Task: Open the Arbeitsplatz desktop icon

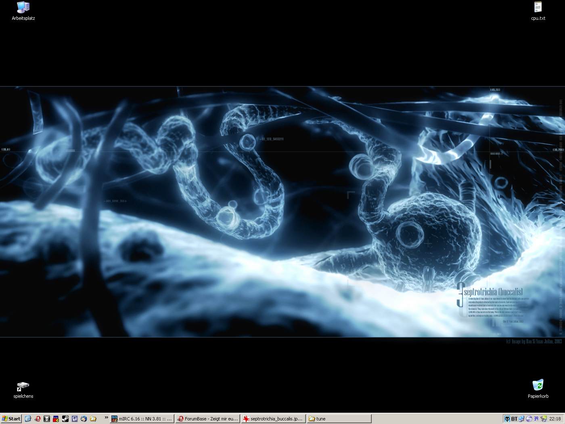Action: pos(23,11)
